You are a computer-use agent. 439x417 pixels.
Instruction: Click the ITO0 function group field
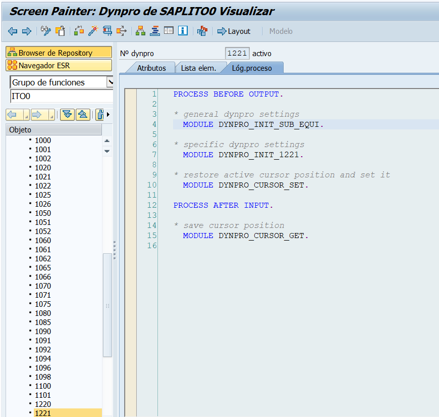[x=61, y=96]
